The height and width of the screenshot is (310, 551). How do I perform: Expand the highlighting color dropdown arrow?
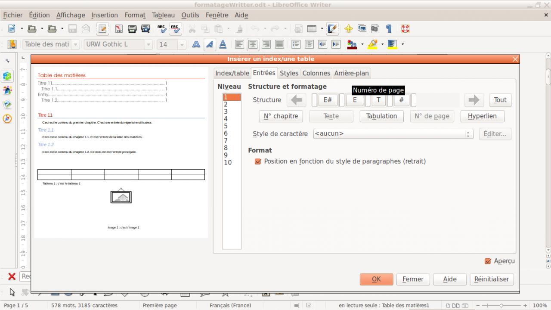(382, 44)
